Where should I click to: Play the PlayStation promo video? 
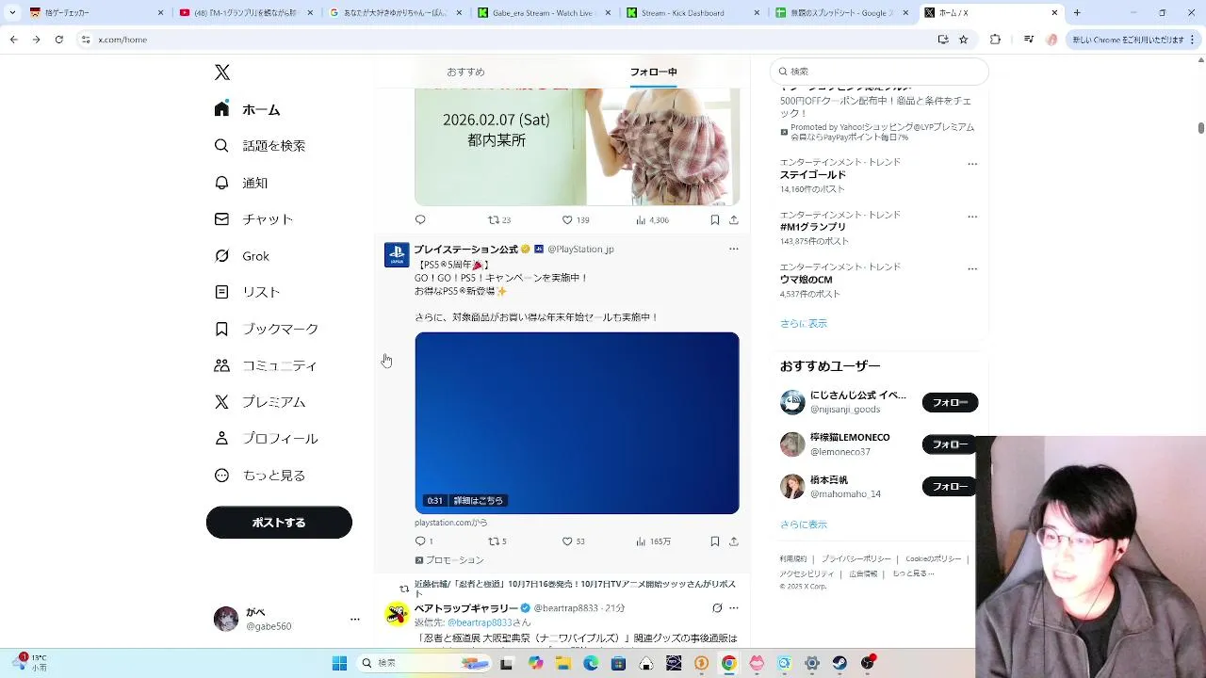(577, 423)
